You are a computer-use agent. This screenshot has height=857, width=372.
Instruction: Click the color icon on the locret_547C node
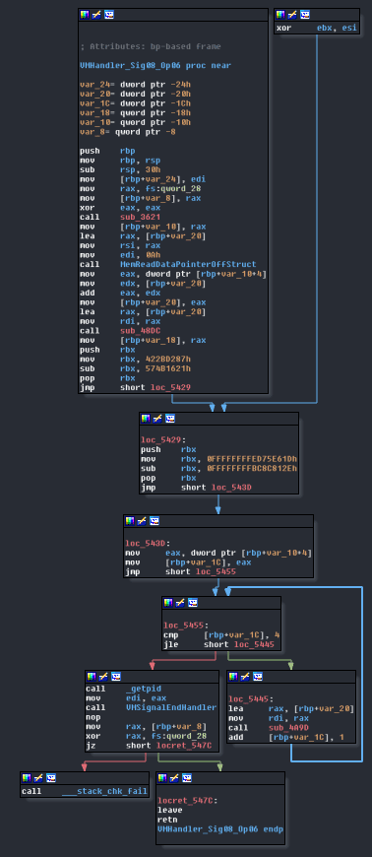pos(162,778)
